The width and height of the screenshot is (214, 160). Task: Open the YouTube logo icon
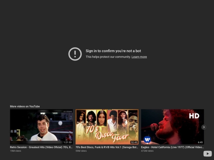point(207,154)
